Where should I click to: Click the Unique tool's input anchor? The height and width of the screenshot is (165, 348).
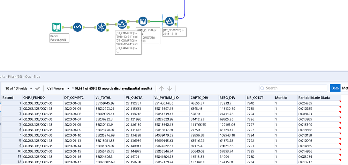pyautogui.click(x=96, y=27)
